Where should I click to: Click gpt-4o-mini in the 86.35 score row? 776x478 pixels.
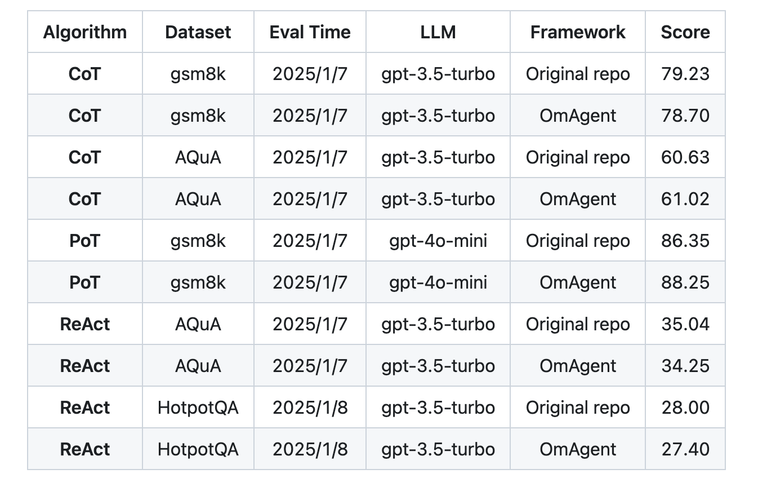438,241
